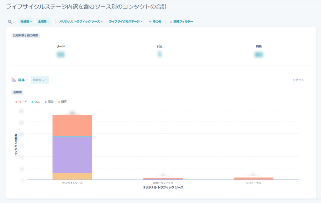Click the 比較対象 | 前の期間 tag

[26, 35]
